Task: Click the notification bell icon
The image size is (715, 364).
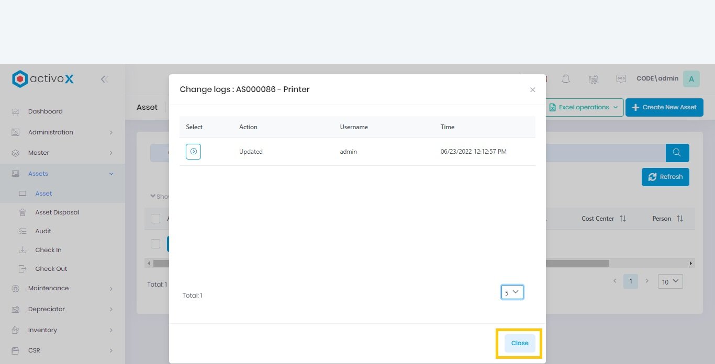Action: coord(566,79)
